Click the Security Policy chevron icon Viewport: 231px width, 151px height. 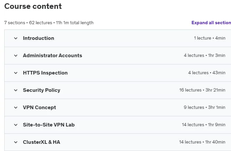(16, 90)
